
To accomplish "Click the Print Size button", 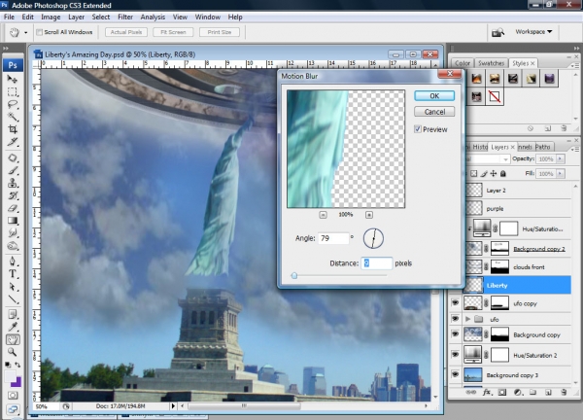I will 220,32.
